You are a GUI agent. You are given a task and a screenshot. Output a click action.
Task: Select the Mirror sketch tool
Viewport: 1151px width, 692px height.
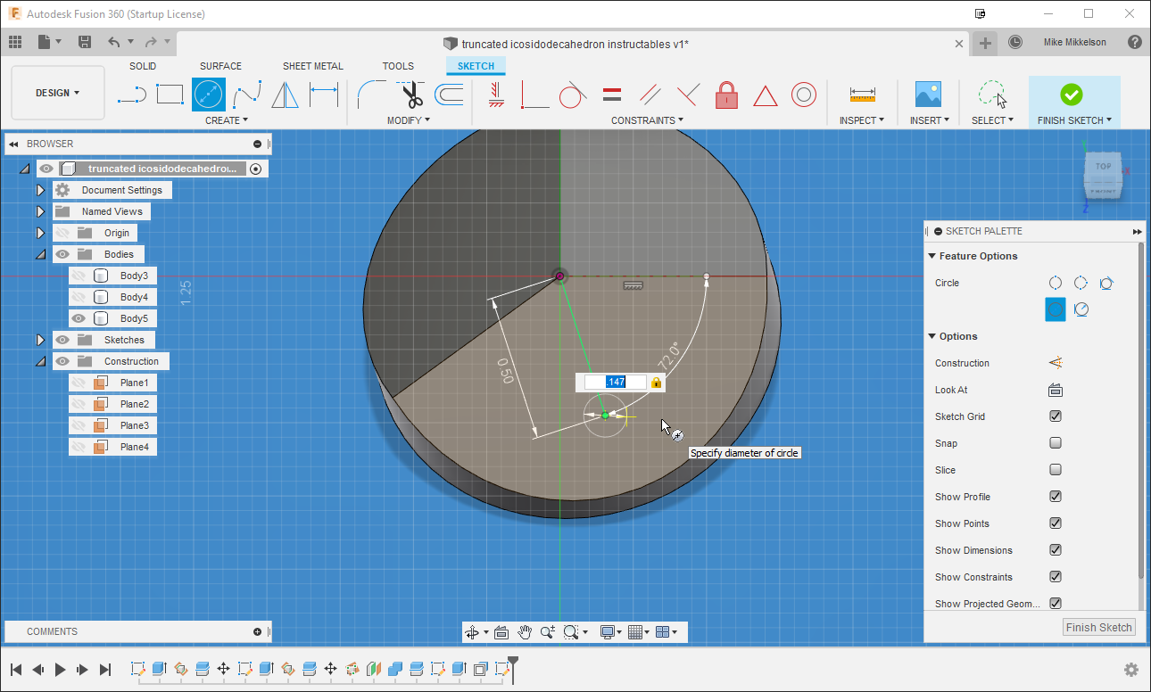[x=284, y=94]
